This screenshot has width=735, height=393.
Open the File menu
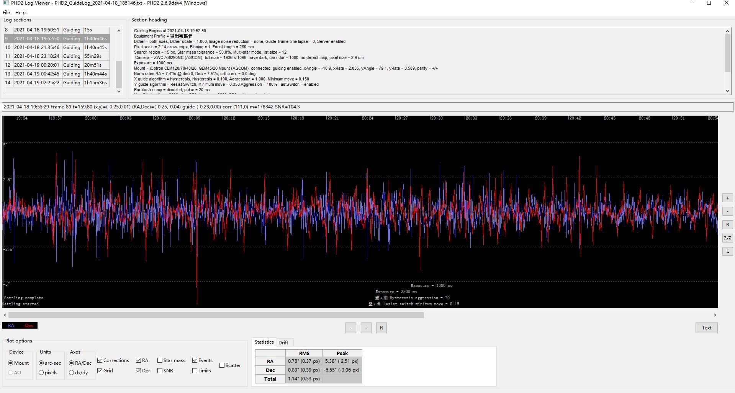[x=7, y=13]
